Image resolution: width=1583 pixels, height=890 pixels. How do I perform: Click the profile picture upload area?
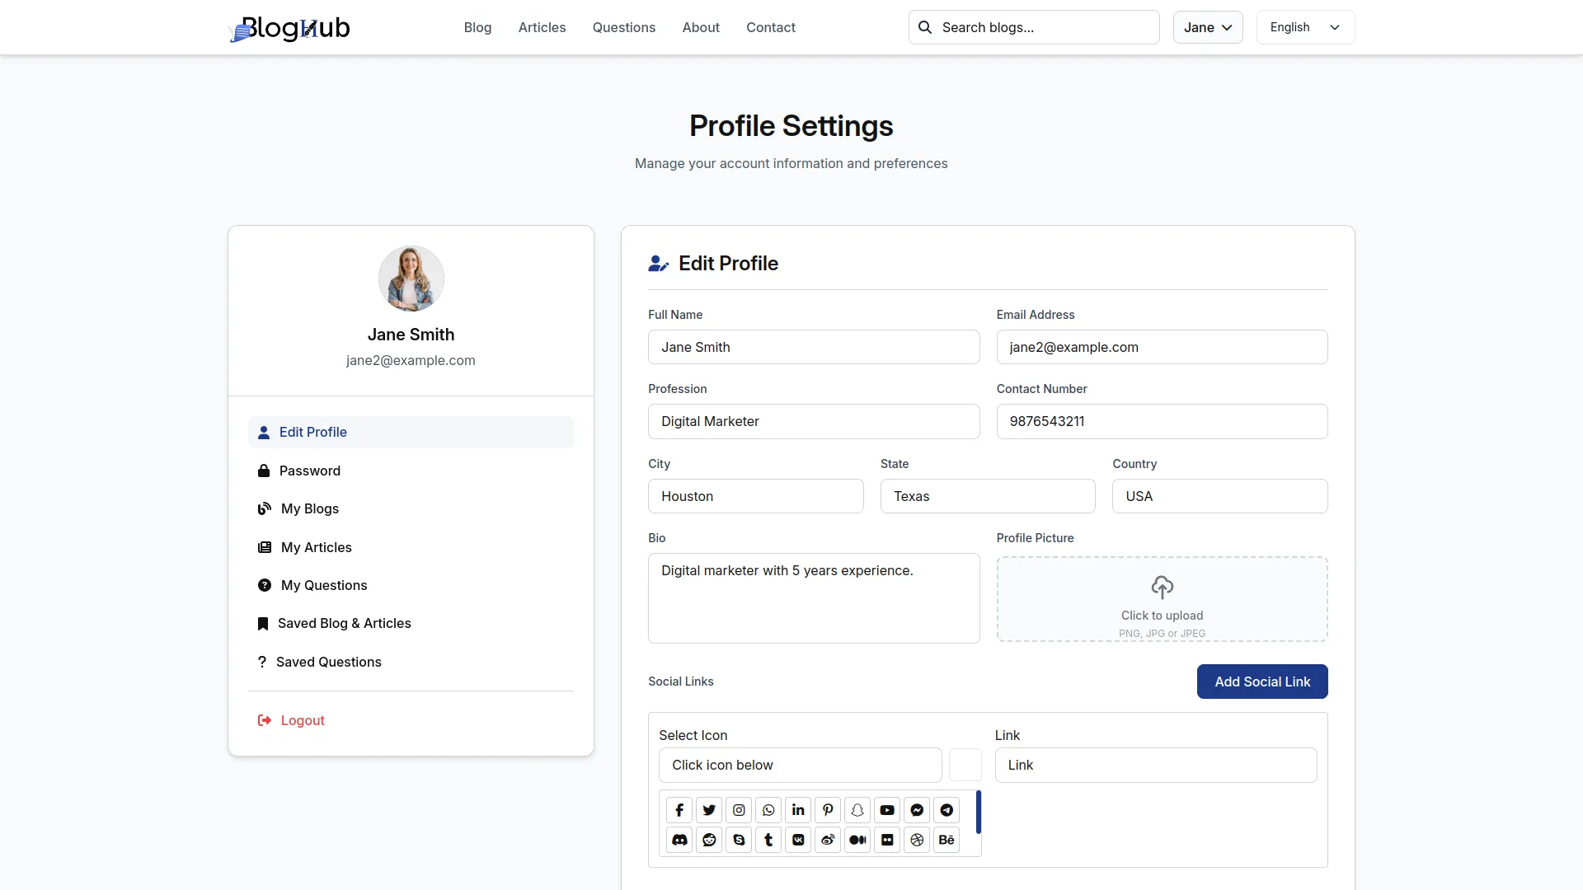click(x=1161, y=599)
